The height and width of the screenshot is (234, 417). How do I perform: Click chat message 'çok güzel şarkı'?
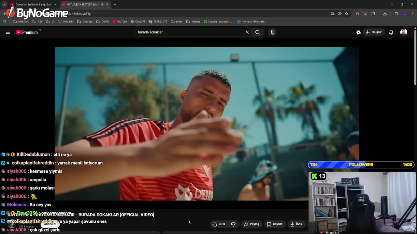[45, 230]
